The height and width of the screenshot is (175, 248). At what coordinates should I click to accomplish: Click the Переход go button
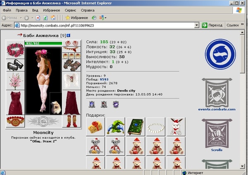[x=212, y=25]
